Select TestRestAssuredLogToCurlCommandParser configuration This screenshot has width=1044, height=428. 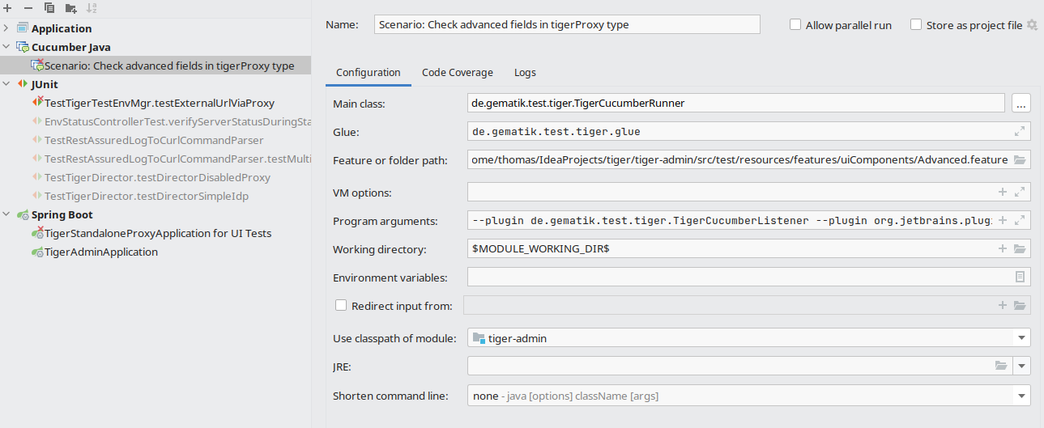click(x=156, y=140)
